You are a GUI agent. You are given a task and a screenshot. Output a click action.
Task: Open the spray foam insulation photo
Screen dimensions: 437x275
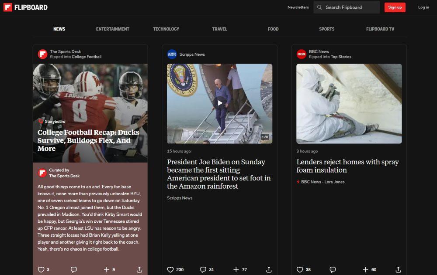point(349,104)
